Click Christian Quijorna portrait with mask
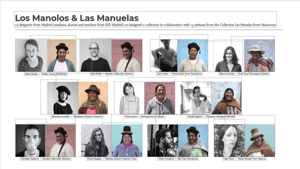Screen dimensions: 300x169 30,140
